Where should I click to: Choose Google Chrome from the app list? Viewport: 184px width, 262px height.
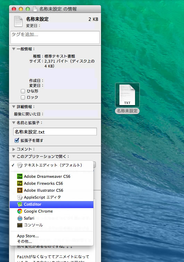click(51, 211)
